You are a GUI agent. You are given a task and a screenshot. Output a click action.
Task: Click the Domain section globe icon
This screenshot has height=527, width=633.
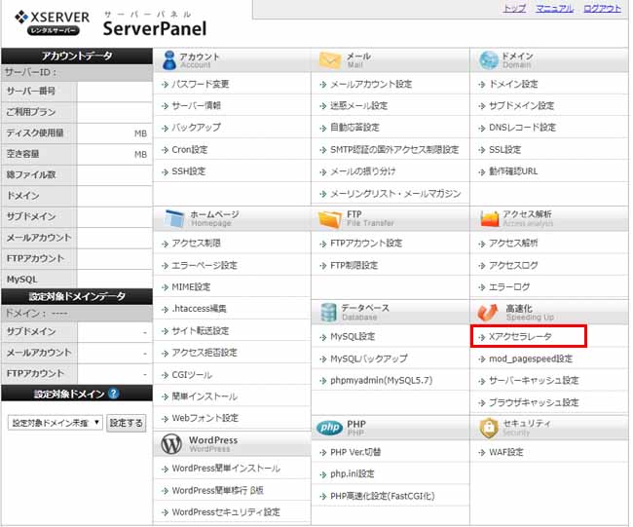coord(488,60)
